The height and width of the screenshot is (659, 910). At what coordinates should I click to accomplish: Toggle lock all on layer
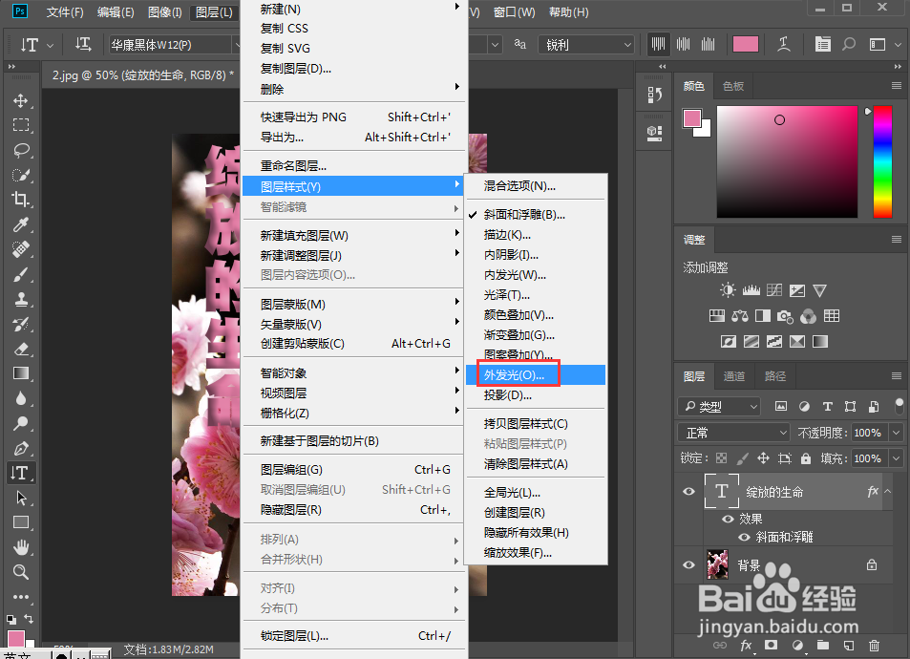806,458
